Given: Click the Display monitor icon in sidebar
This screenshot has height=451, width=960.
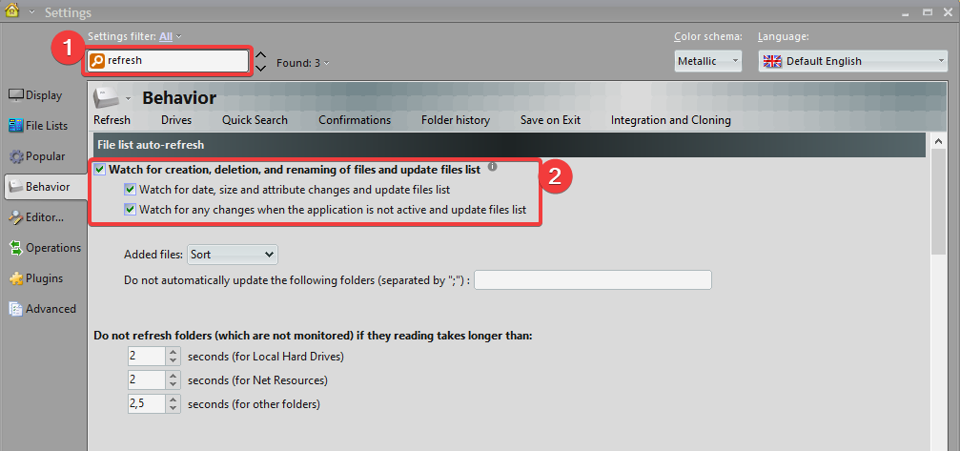Looking at the screenshot, I should click(x=16, y=95).
